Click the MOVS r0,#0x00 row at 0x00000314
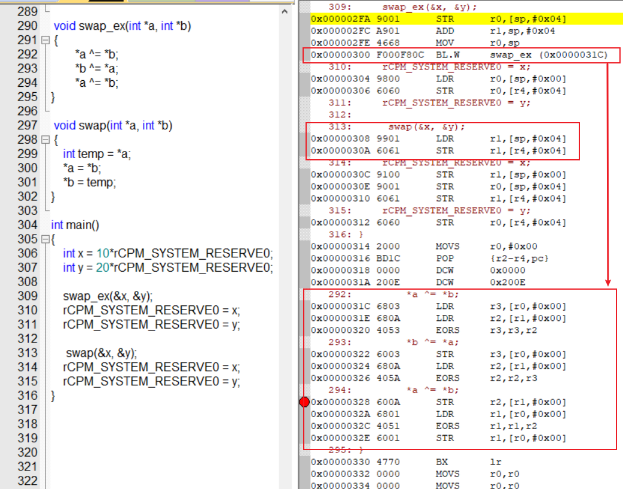 click(x=466, y=246)
